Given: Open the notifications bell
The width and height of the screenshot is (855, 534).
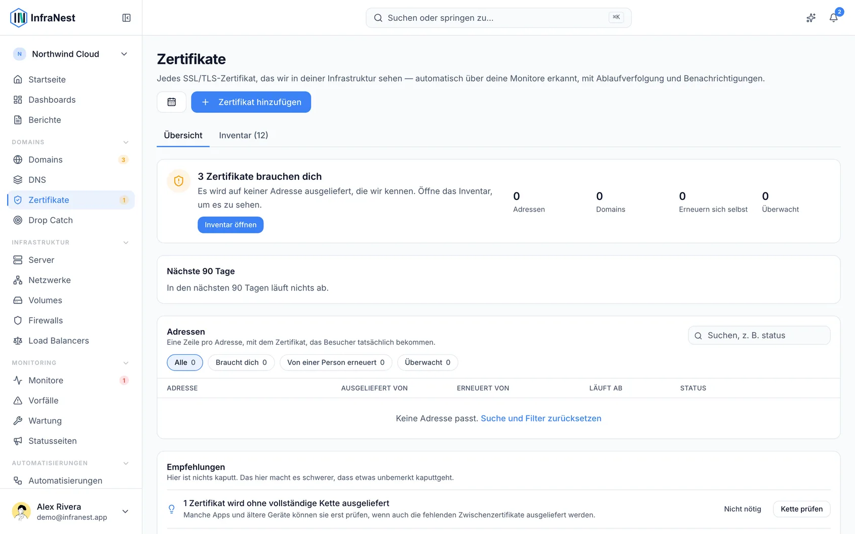Looking at the screenshot, I should click(833, 18).
